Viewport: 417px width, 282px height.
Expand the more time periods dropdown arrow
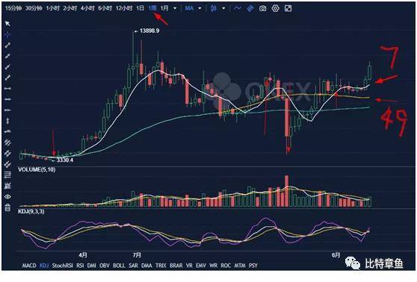tap(175, 8)
